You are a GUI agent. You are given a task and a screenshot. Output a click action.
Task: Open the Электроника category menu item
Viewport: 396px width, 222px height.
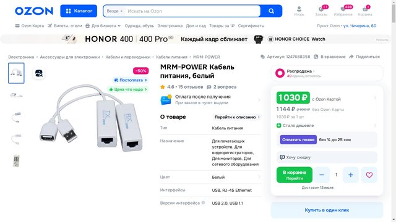[170, 26]
